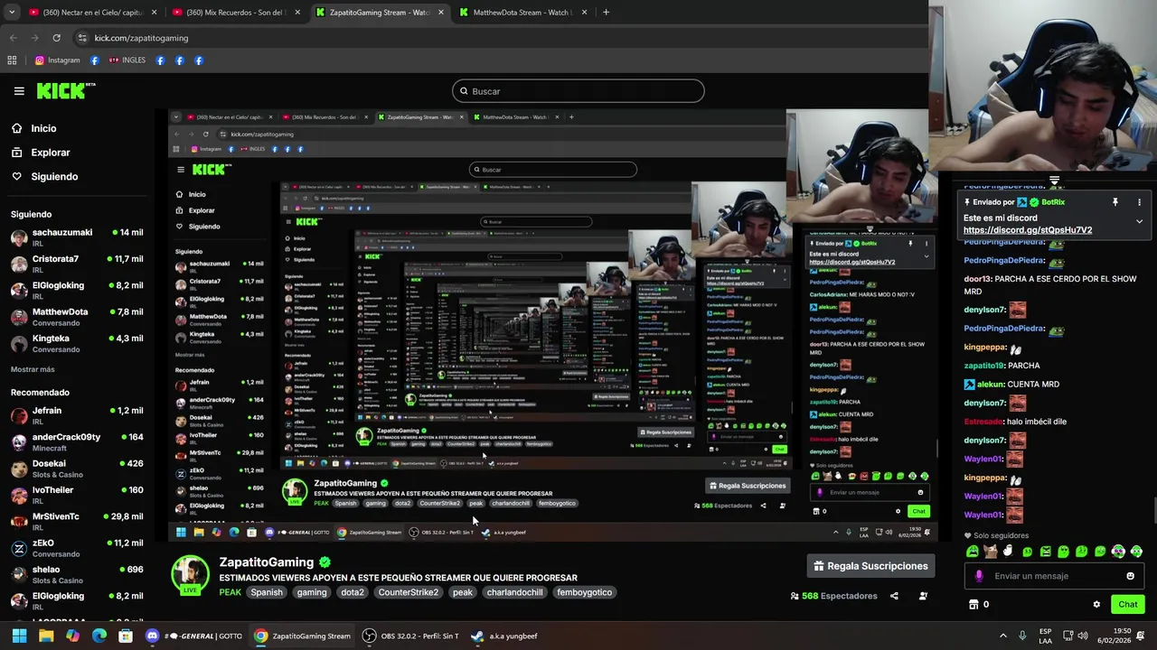Switch to MatthewDota Stream tab
The width and height of the screenshot is (1157, 650).
click(x=521, y=13)
